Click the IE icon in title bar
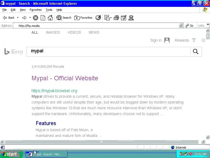The image size is (210, 158). [x=2, y=3]
